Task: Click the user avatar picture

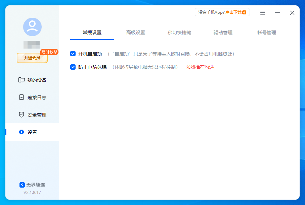Action: pyautogui.click(x=32, y=27)
